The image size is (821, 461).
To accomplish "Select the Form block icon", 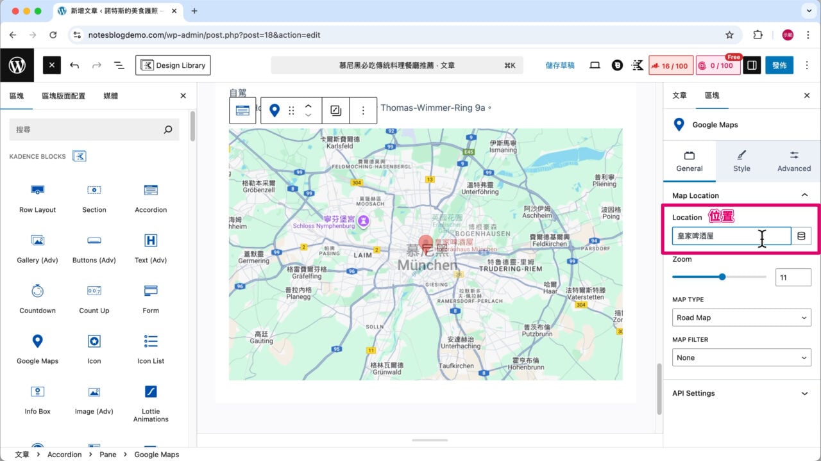I will [150, 291].
